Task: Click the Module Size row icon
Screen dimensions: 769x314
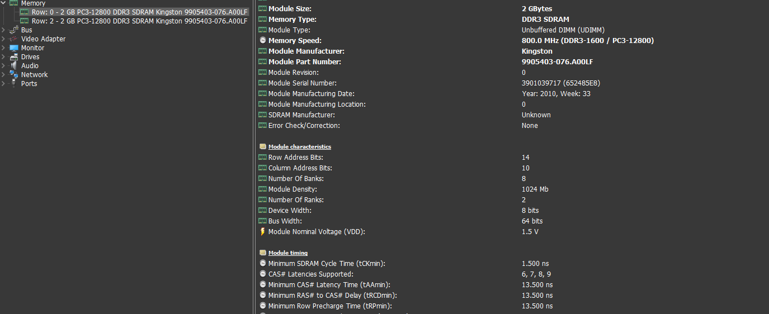Action: click(x=263, y=9)
